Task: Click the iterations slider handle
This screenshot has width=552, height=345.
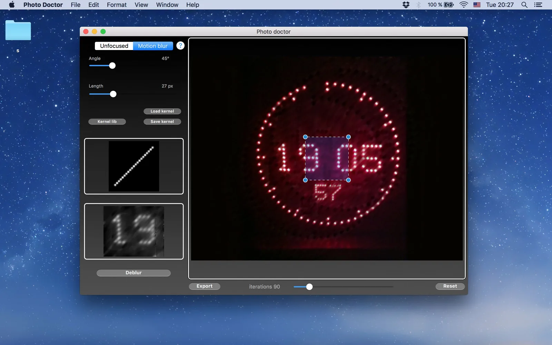Action: [x=309, y=287]
